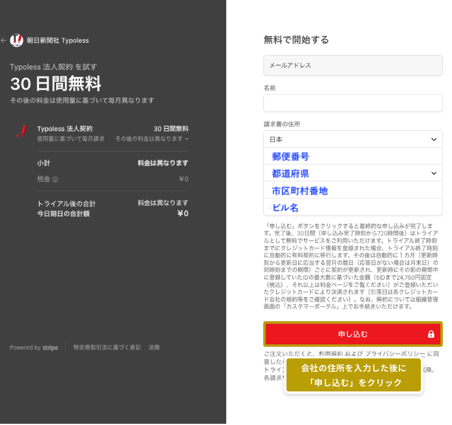Click the Typoless 法人契約 product name
452x425 pixels.
click(x=65, y=129)
